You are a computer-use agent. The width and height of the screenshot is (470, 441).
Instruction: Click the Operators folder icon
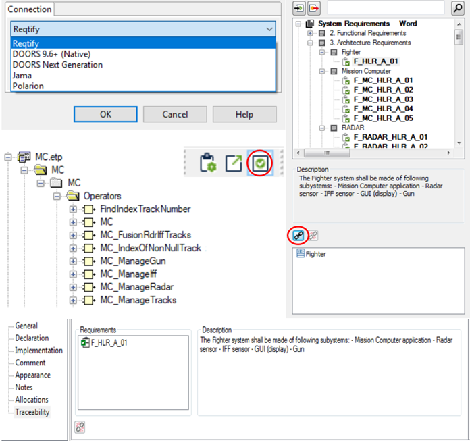(73, 196)
